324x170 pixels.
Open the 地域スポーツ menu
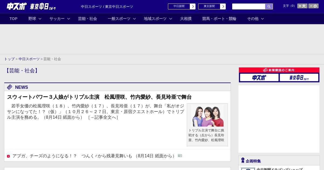[155, 19]
